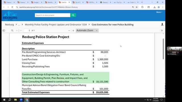The height and width of the screenshot is (102, 182).
Task: Go forward in the browser
Action: (x=8, y=7)
